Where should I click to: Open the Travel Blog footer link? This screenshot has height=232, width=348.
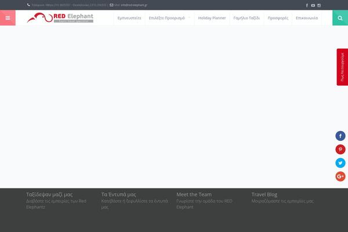[264, 194]
